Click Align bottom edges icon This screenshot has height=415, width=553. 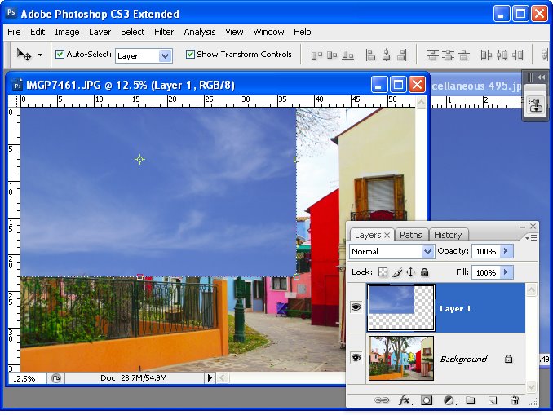click(x=347, y=55)
